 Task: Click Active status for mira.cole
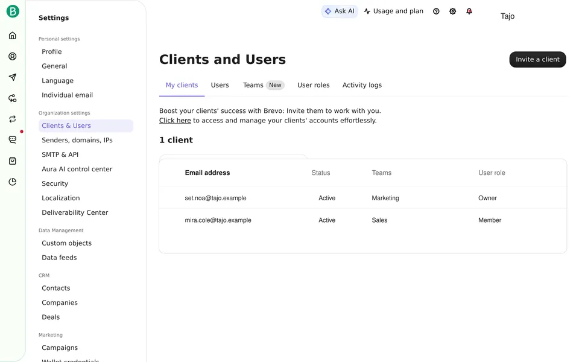tap(327, 220)
